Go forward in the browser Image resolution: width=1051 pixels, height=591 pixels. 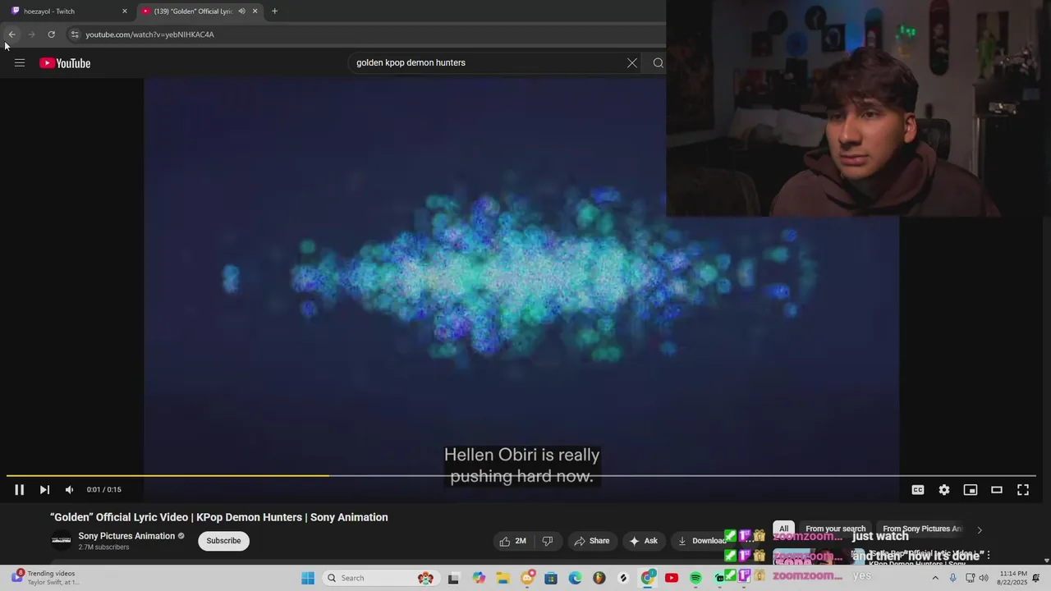pyautogui.click(x=31, y=34)
